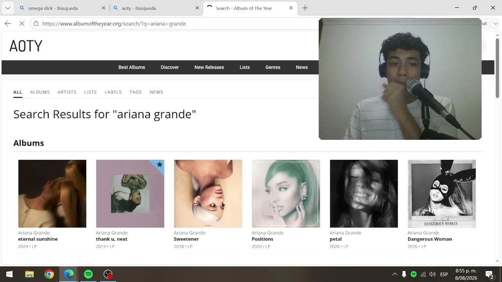Filter search results by LABELS
This screenshot has height=282, width=502.
(x=113, y=92)
